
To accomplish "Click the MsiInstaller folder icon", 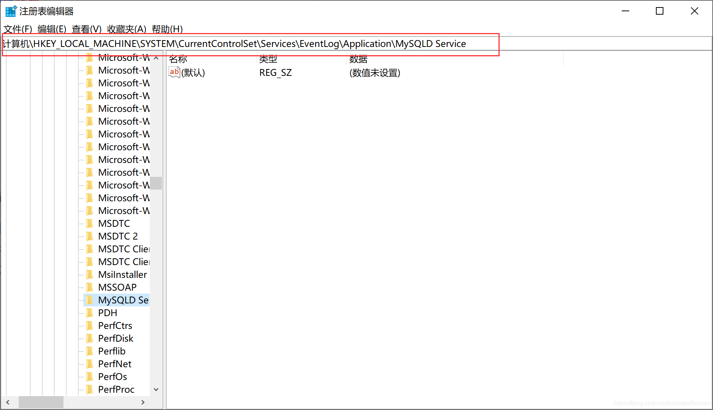I will click(x=89, y=275).
